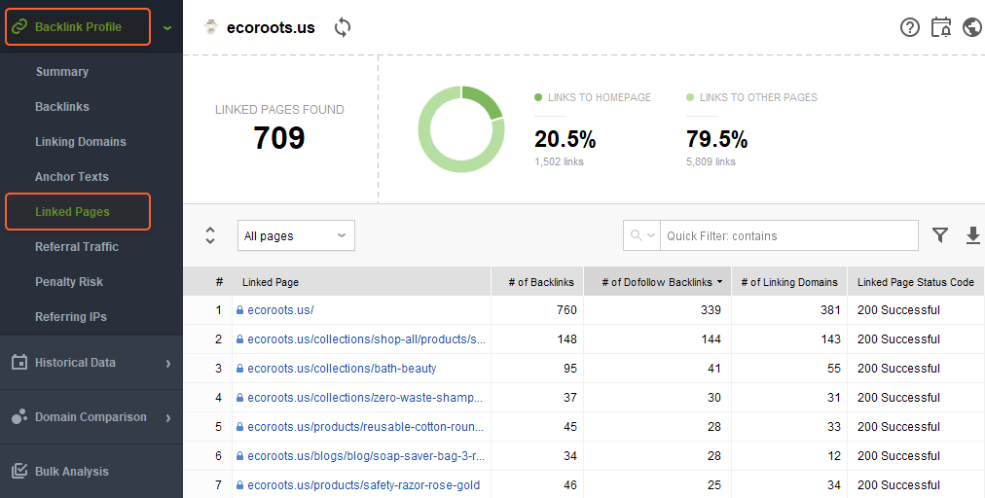985x498 pixels.
Task: Open the All pages dropdown
Action: [296, 235]
